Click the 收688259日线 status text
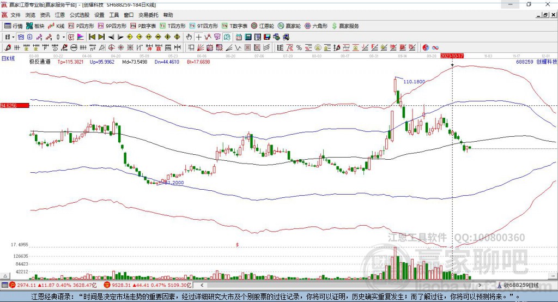 [521, 285]
